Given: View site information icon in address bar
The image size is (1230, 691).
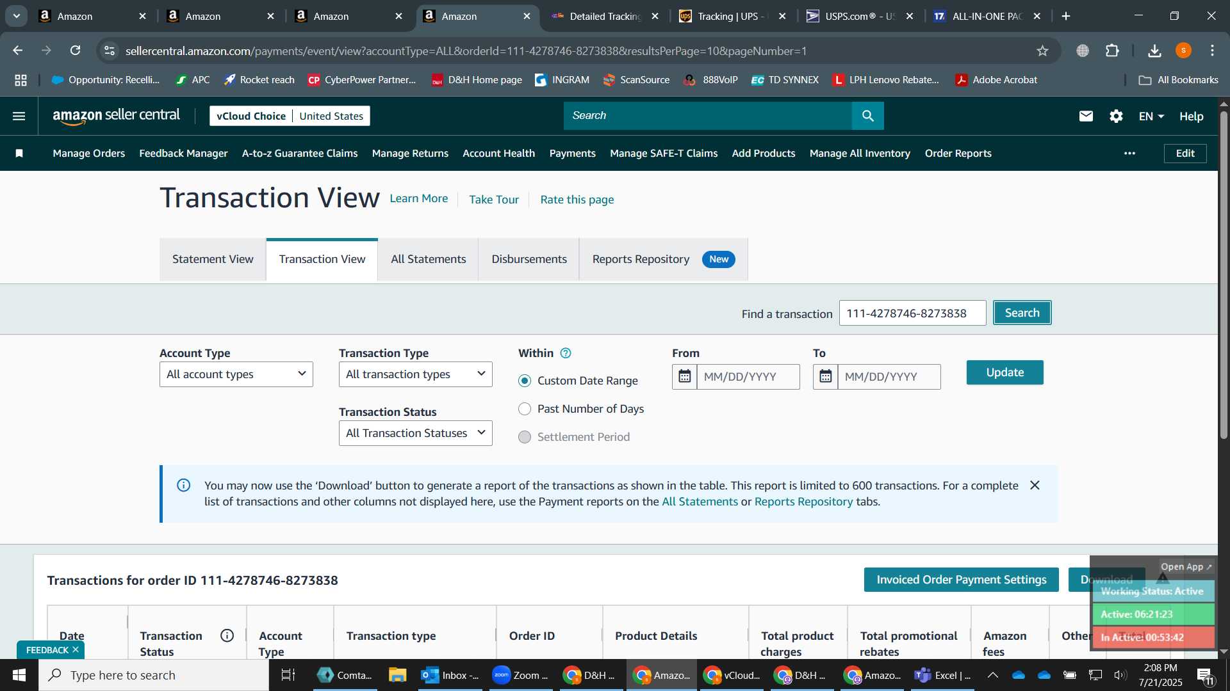Looking at the screenshot, I should coord(110,51).
